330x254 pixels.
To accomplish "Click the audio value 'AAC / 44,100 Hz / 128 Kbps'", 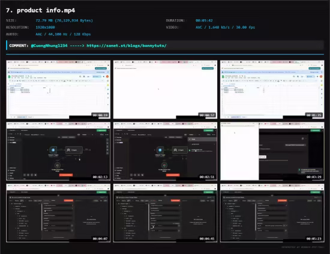I will click(x=63, y=34).
